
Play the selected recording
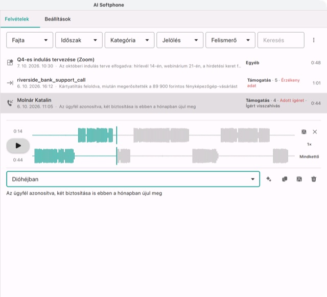[18, 146]
